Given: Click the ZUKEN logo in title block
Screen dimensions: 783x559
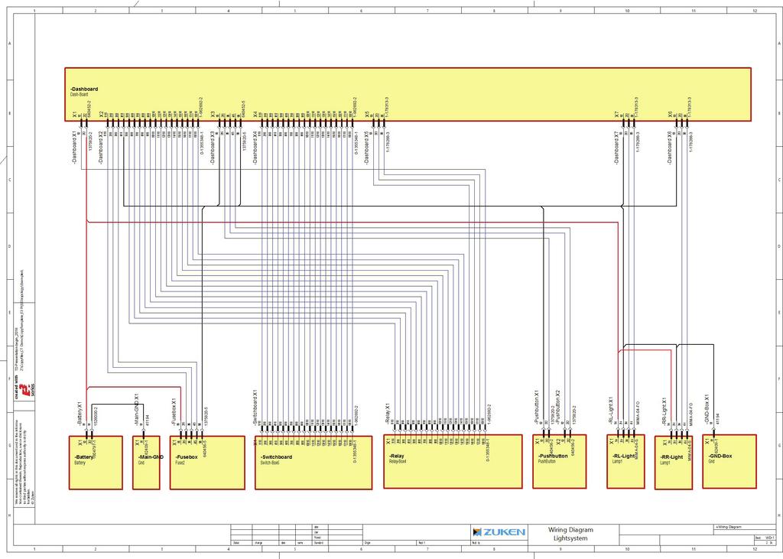Looking at the screenshot, I should coord(499,532).
